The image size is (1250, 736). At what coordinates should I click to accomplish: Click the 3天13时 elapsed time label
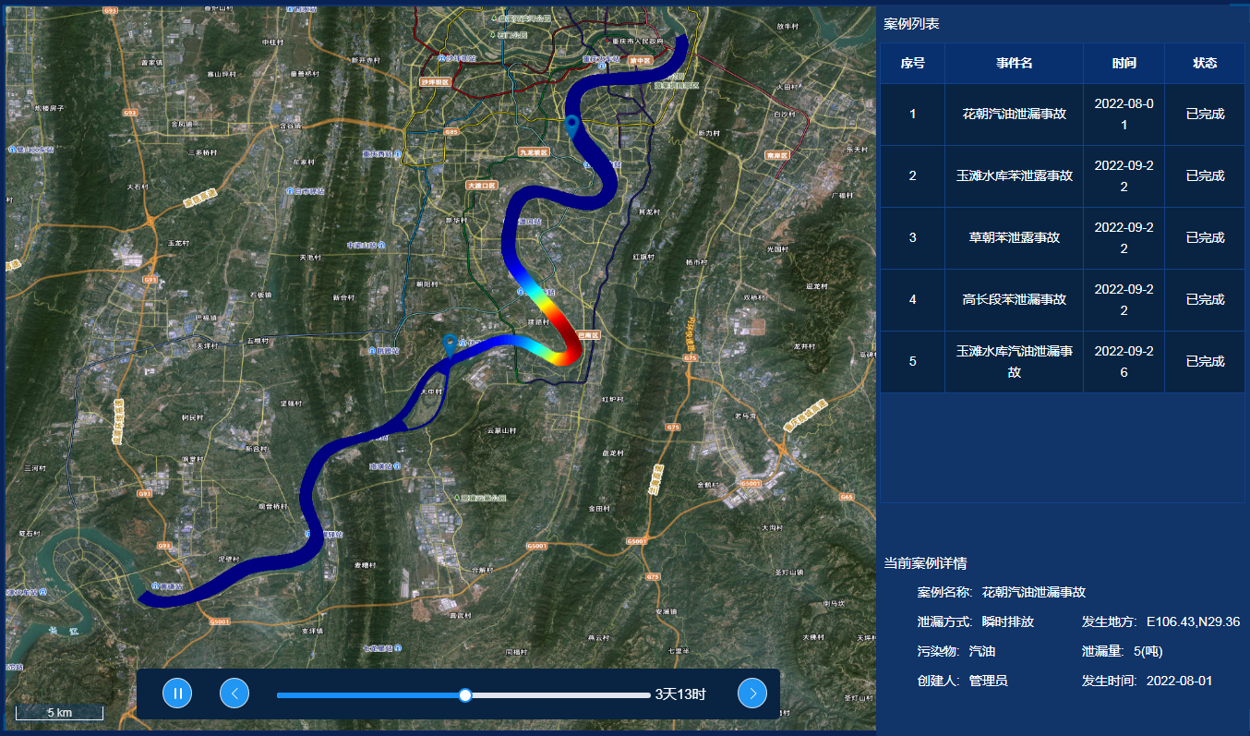click(680, 694)
